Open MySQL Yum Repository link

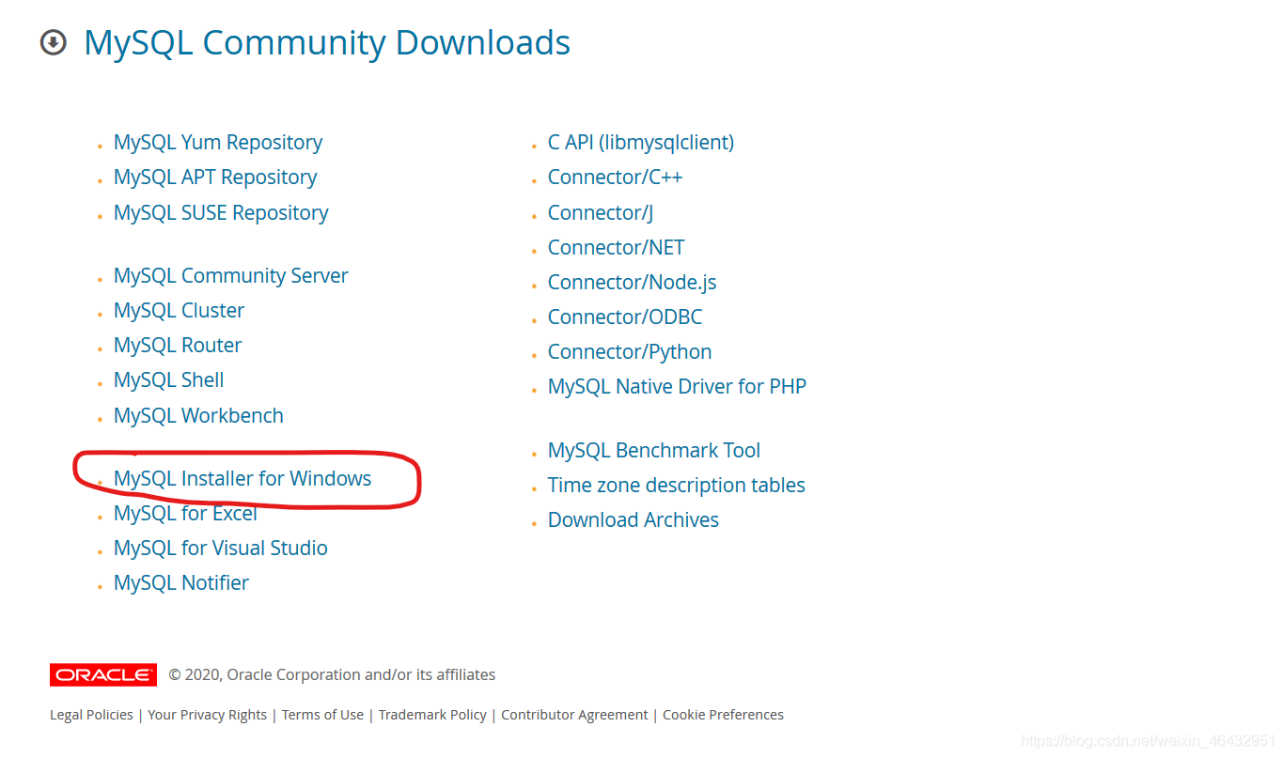coord(218,143)
